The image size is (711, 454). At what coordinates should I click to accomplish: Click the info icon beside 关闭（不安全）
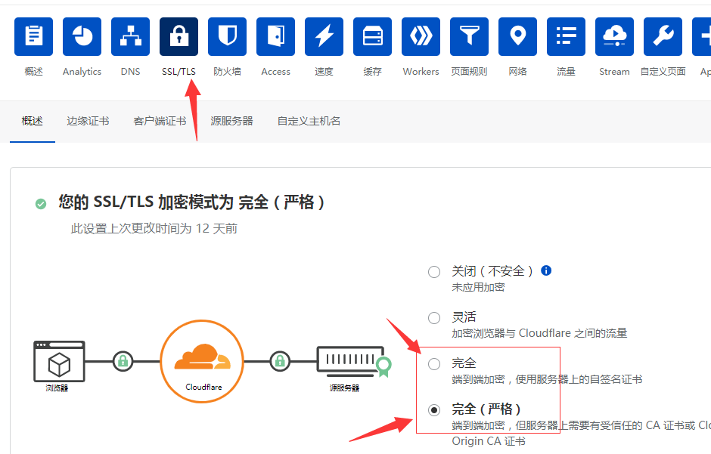point(546,270)
